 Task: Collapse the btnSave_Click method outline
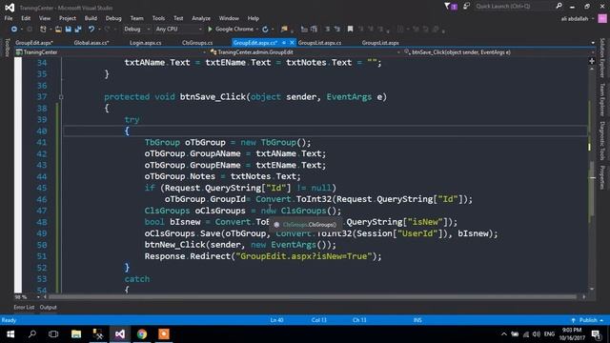click(61, 97)
